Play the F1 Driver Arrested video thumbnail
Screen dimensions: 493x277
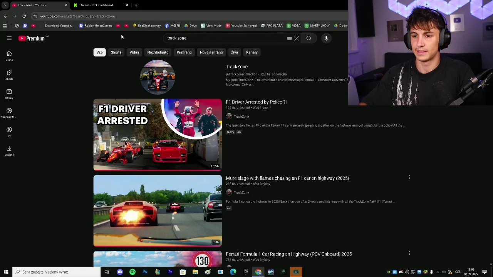pos(158,135)
